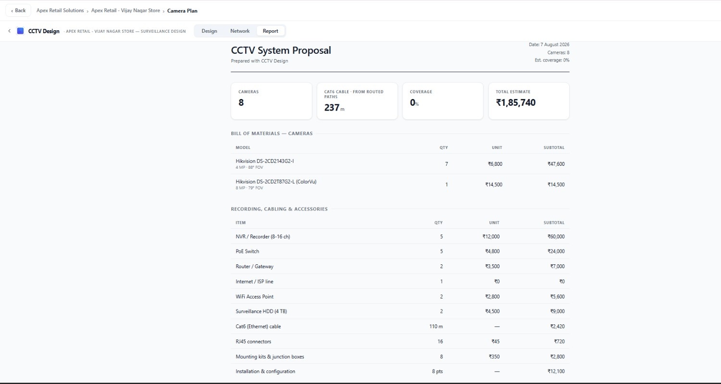Click the RJ45 connectors item

pos(253,342)
